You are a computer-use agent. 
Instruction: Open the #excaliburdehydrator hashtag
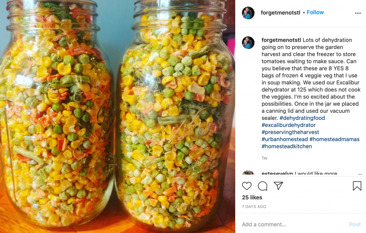coord(288,125)
